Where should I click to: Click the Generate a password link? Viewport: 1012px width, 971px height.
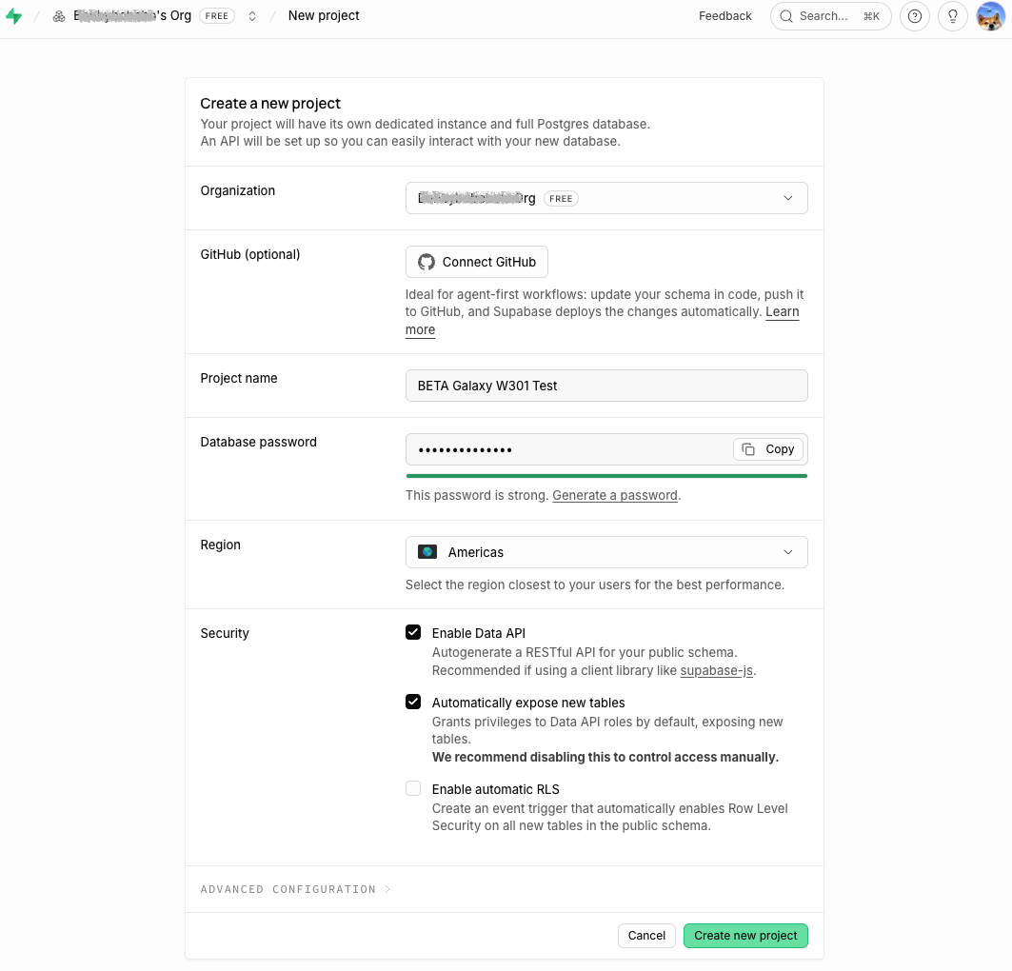tap(614, 496)
